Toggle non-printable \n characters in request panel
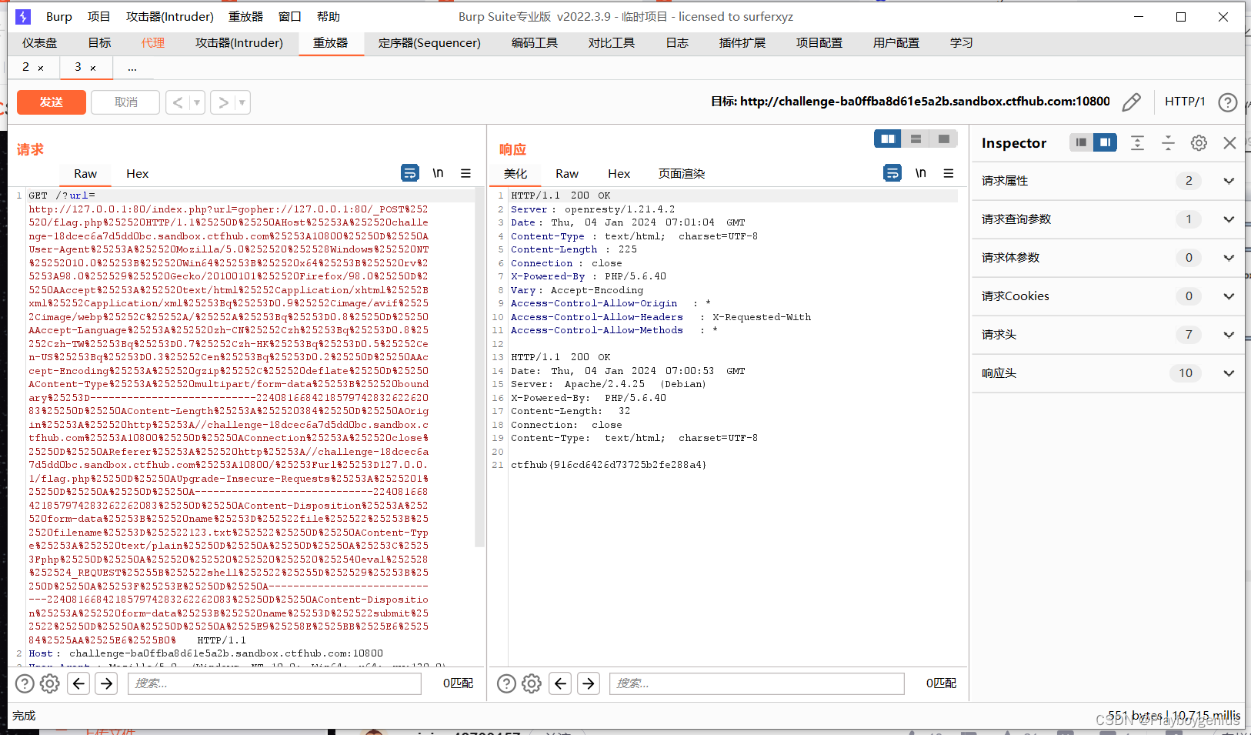Viewport: 1251px width, 735px height. [438, 173]
